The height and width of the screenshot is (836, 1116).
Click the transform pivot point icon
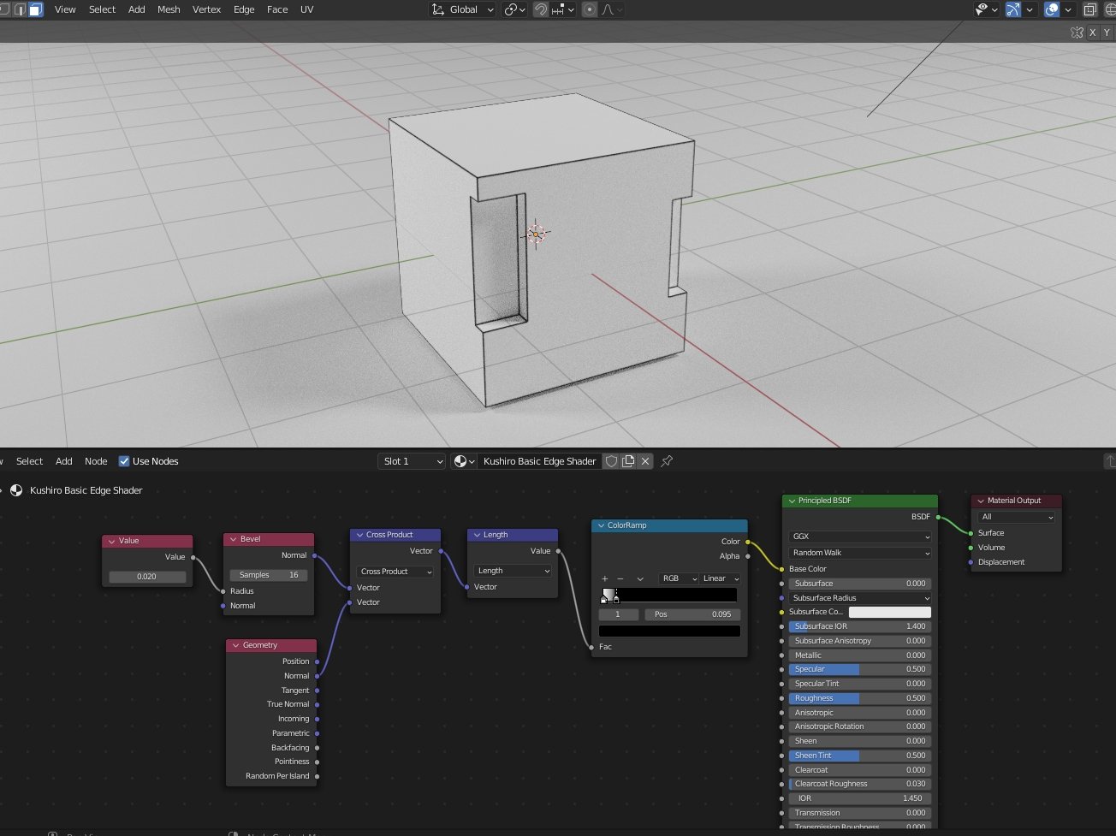(x=513, y=9)
